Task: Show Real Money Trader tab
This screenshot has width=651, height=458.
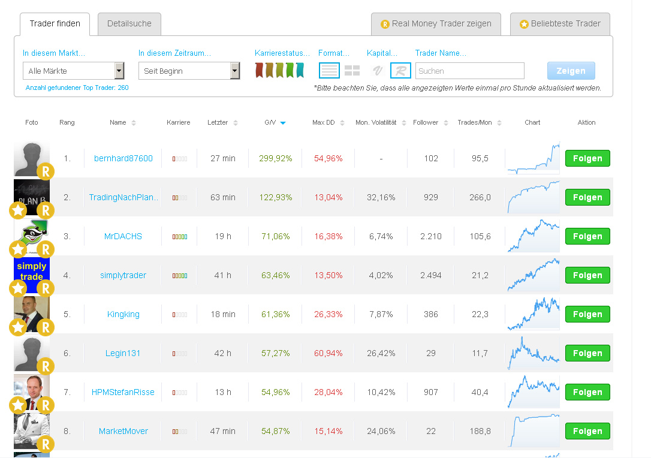Action: tap(436, 24)
